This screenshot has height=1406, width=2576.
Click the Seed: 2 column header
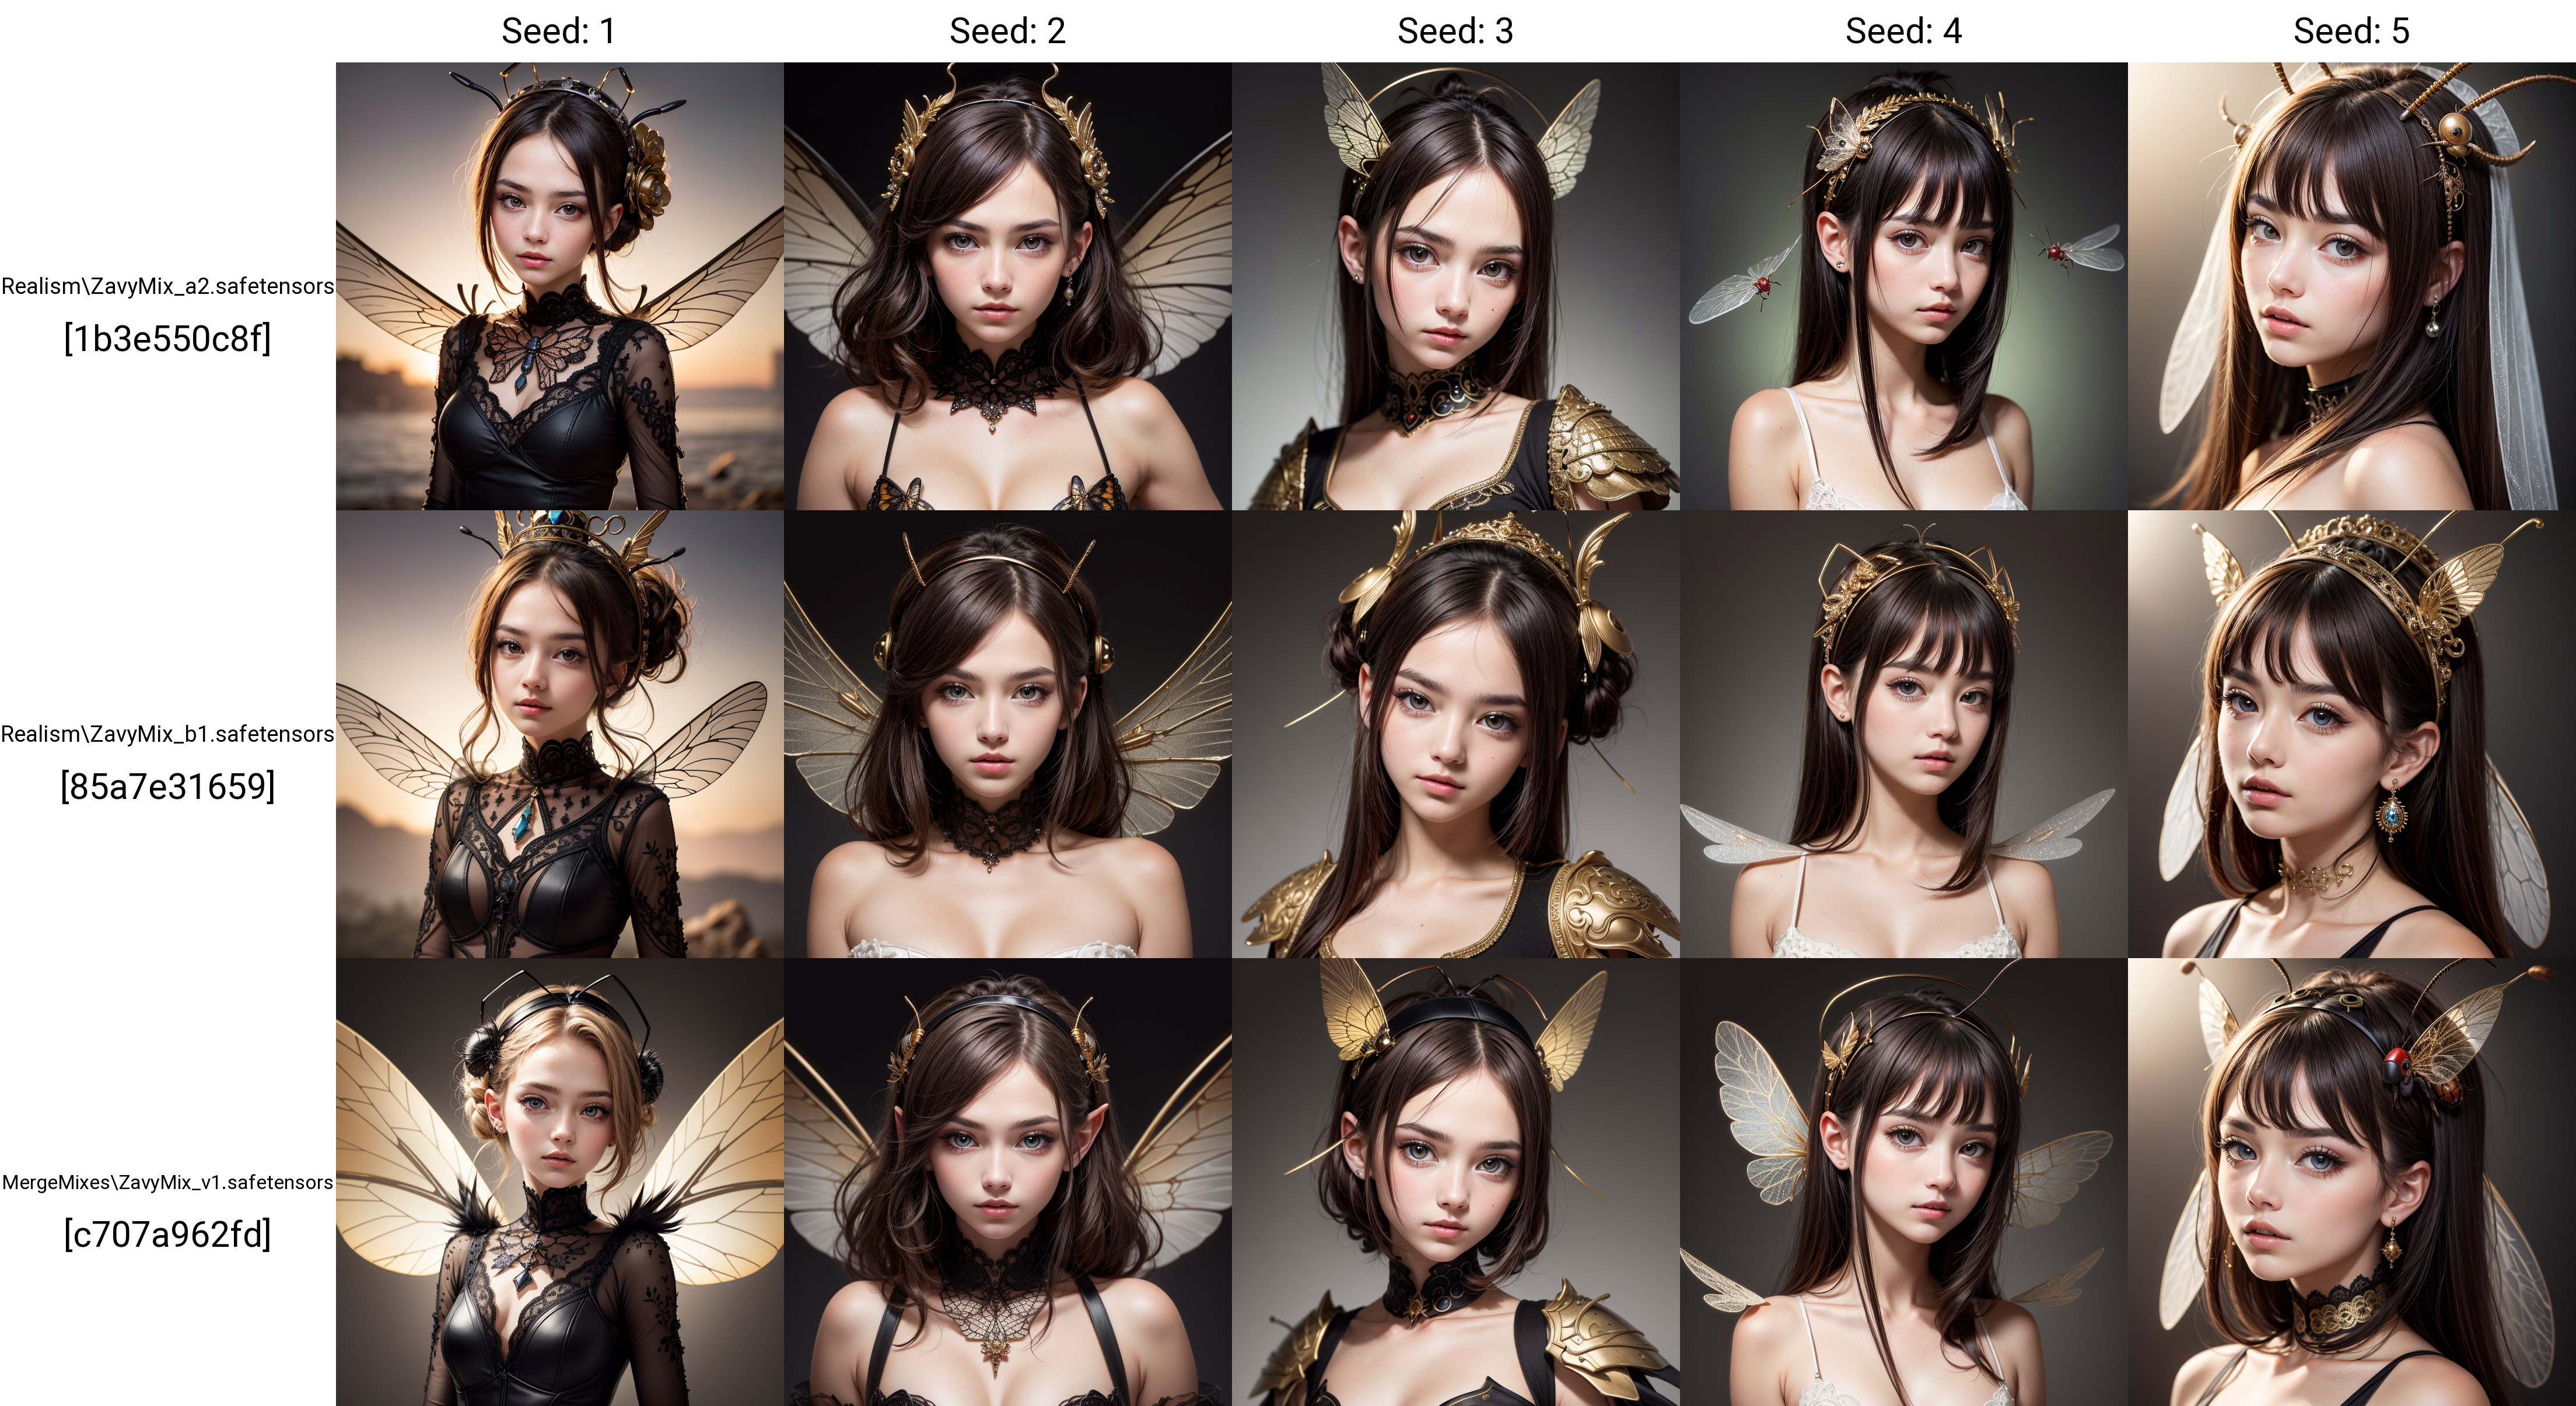[x=1007, y=31]
